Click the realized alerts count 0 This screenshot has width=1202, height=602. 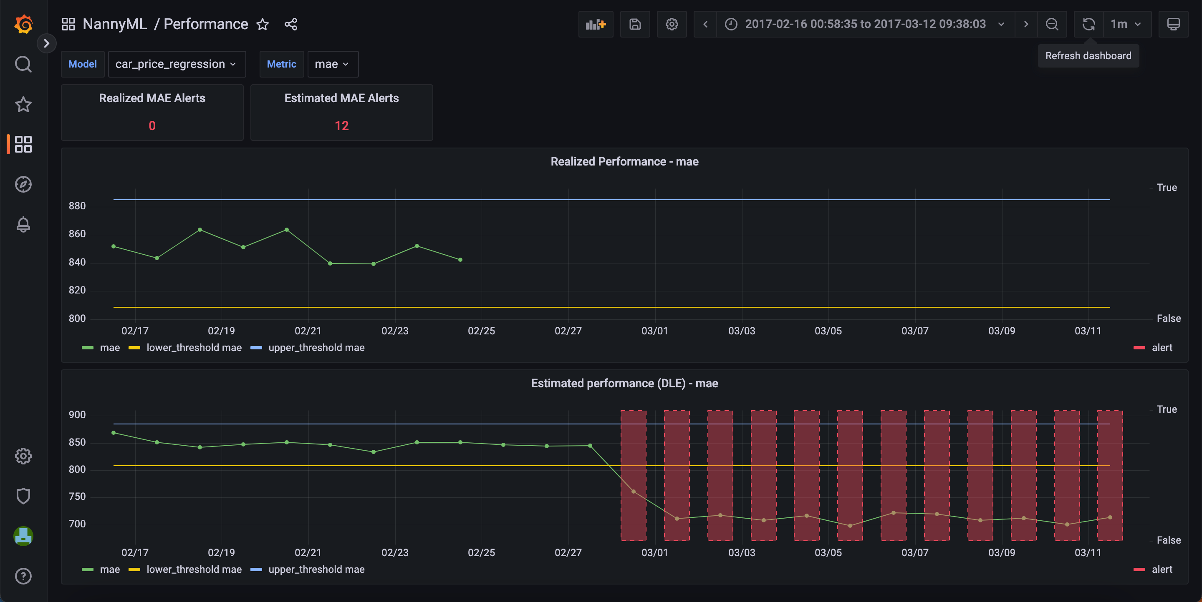pos(152,126)
